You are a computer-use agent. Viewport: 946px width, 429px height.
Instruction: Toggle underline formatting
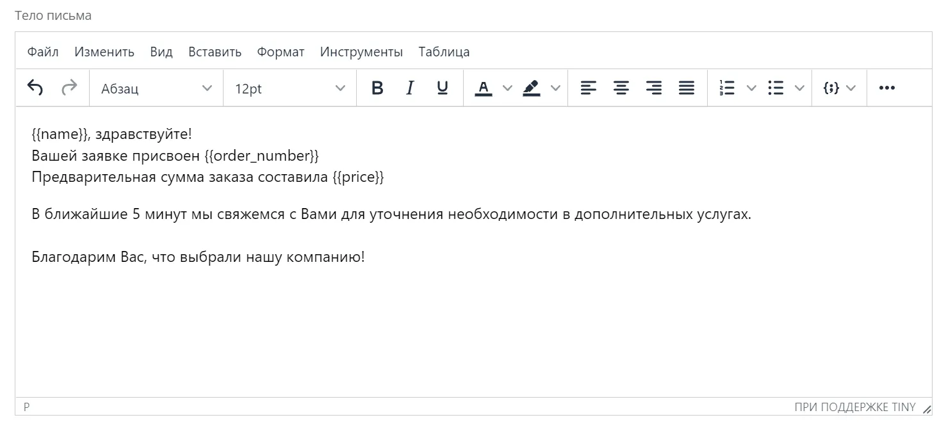pyautogui.click(x=442, y=88)
